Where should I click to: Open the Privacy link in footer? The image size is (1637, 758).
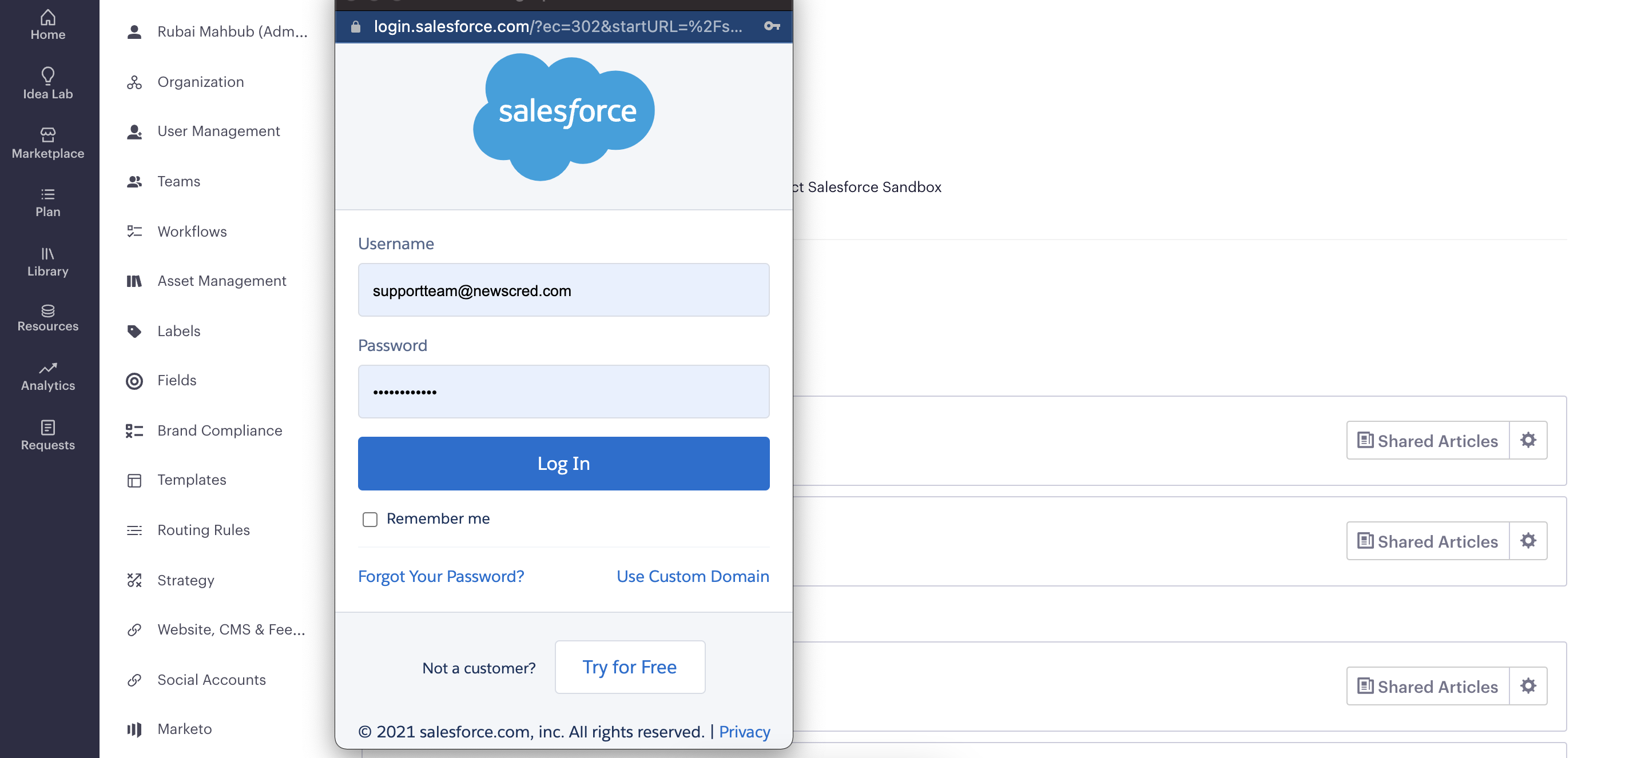point(744,731)
